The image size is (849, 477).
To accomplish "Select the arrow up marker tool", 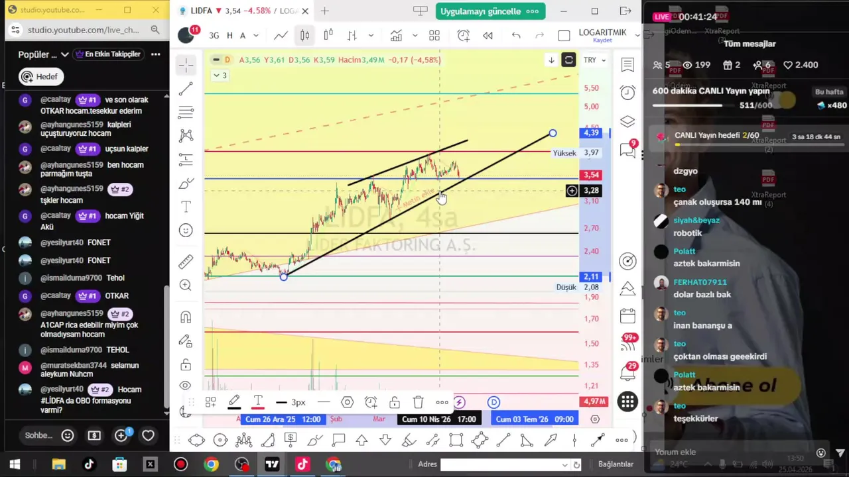I will (361, 440).
